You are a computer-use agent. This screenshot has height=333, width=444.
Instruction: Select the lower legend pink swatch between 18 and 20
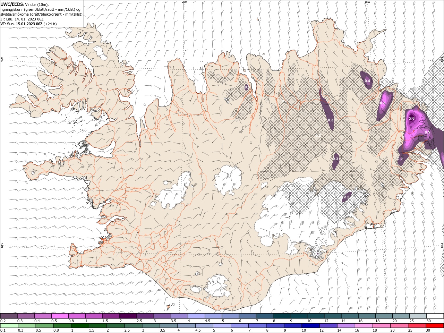[x=381, y=326]
